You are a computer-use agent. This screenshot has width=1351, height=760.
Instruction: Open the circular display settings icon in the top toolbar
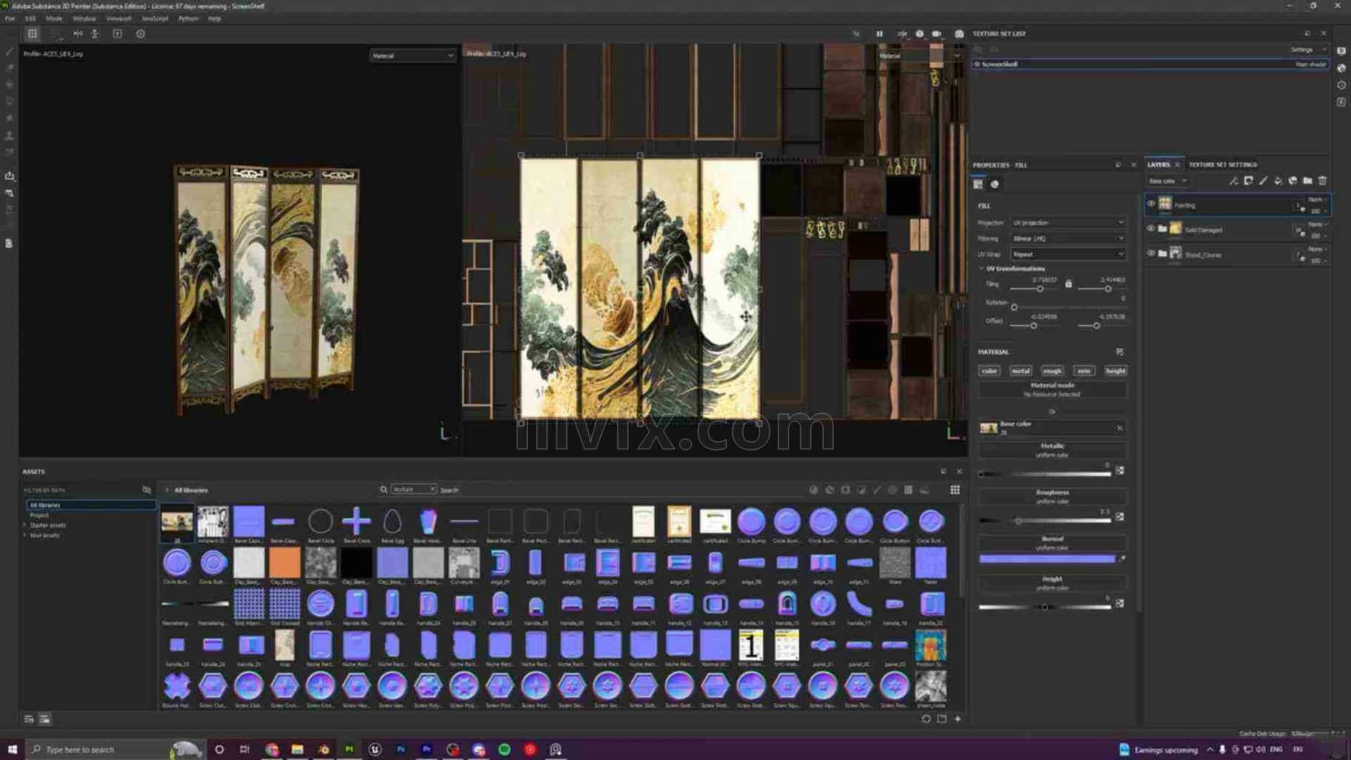point(141,33)
